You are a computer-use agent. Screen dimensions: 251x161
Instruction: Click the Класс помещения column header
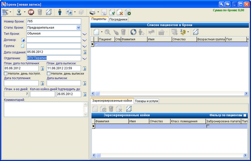[188, 121]
